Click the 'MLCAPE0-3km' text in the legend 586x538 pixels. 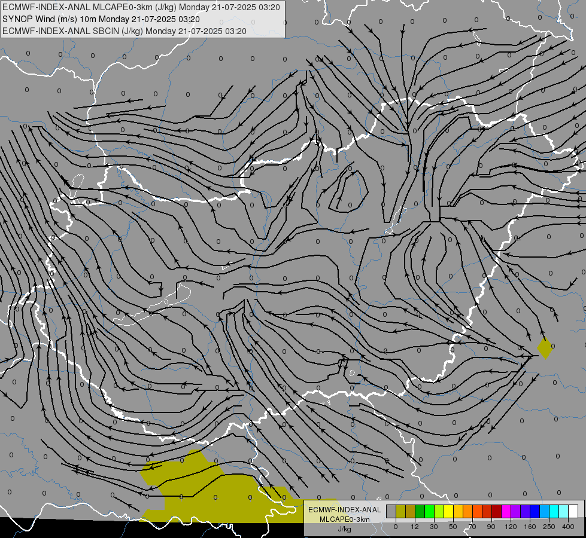pos(345,519)
